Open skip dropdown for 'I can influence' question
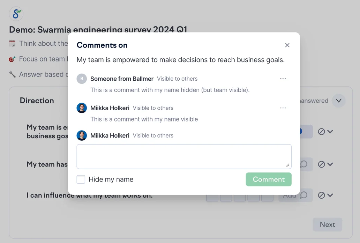Image resolution: width=360 pixels, height=243 pixels. click(325, 196)
